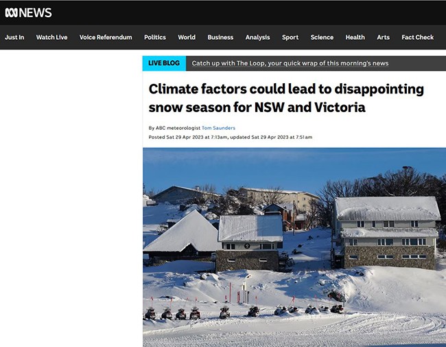
Task: Navigate to the Business section
Action: [x=220, y=37]
